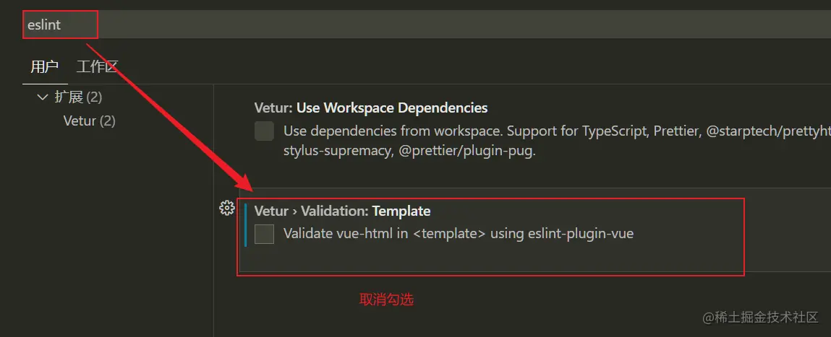Click the blue modified indicator beside Validation Template
Screen dimensions: 831x337
coord(246,224)
